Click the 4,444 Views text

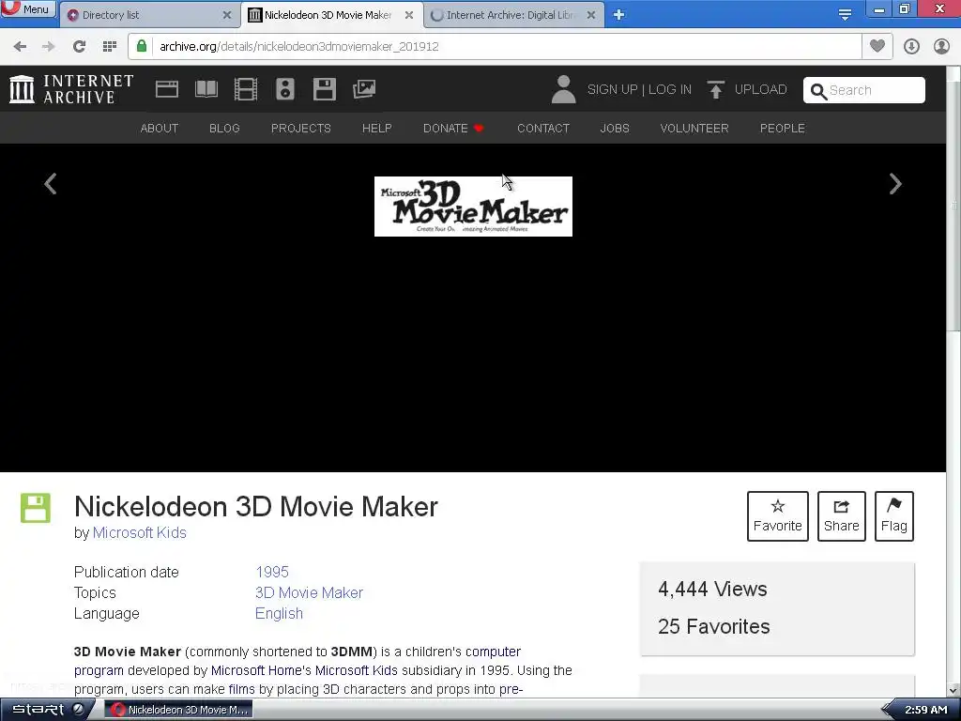(712, 590)
